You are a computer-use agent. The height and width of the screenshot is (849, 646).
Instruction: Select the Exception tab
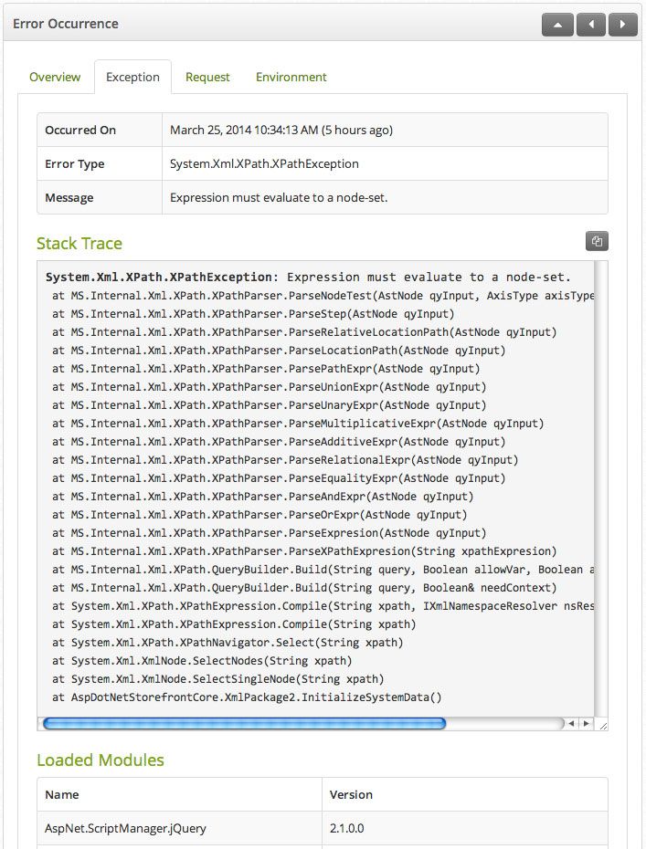click(x=132, y=77)
